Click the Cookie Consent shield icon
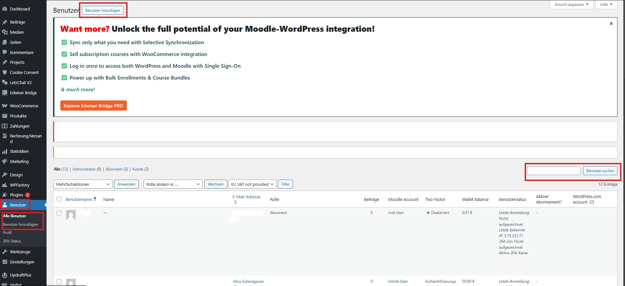The height and width of the screenshot is (286, 625). (x=5, y=72)
